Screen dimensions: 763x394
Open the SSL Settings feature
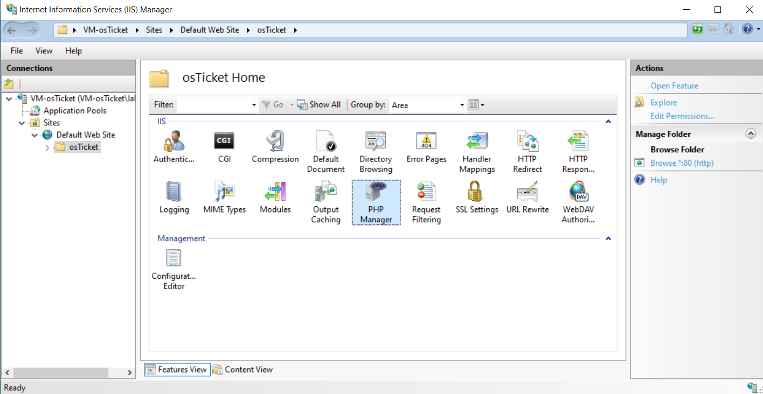[477, 198]
